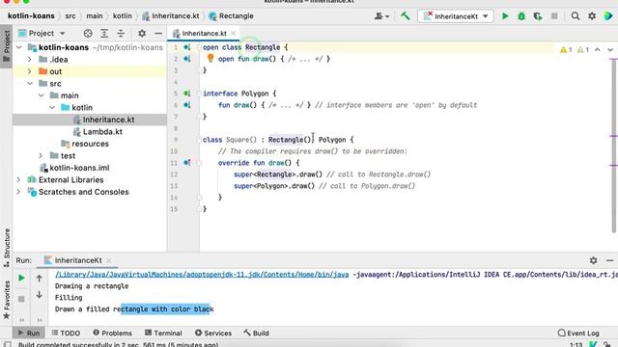Expand the .idea folder
Screen dimensions: 618x347
click(x=30, y=60)
